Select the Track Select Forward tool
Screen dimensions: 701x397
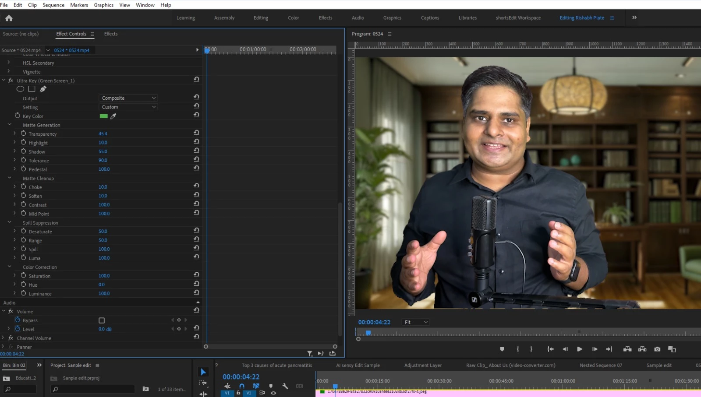[203, 383]
